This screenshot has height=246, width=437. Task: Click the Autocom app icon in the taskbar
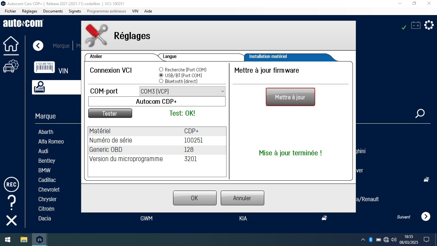(40, 240)
